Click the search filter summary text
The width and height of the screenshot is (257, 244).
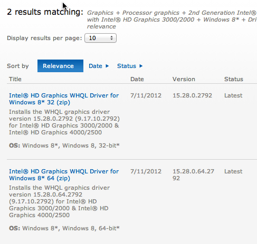172,19
